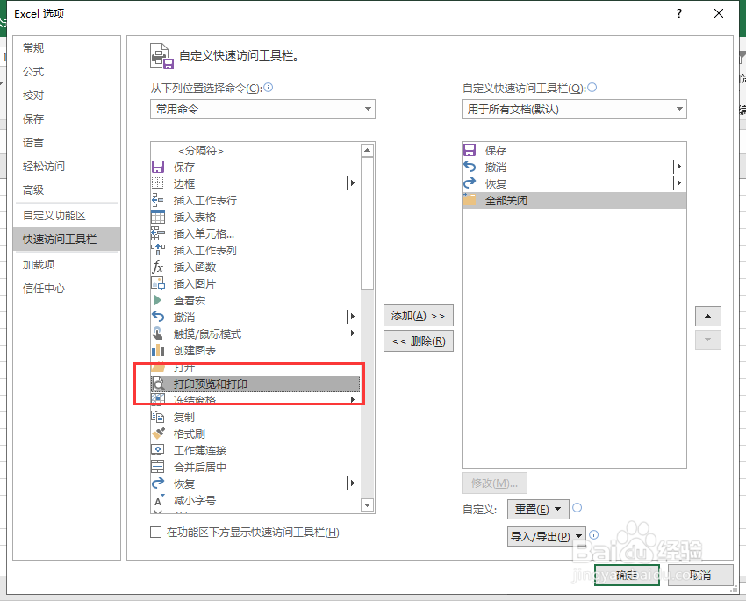Enable 在功能区下方显示快速访问工具栏 checkbox
Screen dimensions: 746x601
[x=155, y=532]
